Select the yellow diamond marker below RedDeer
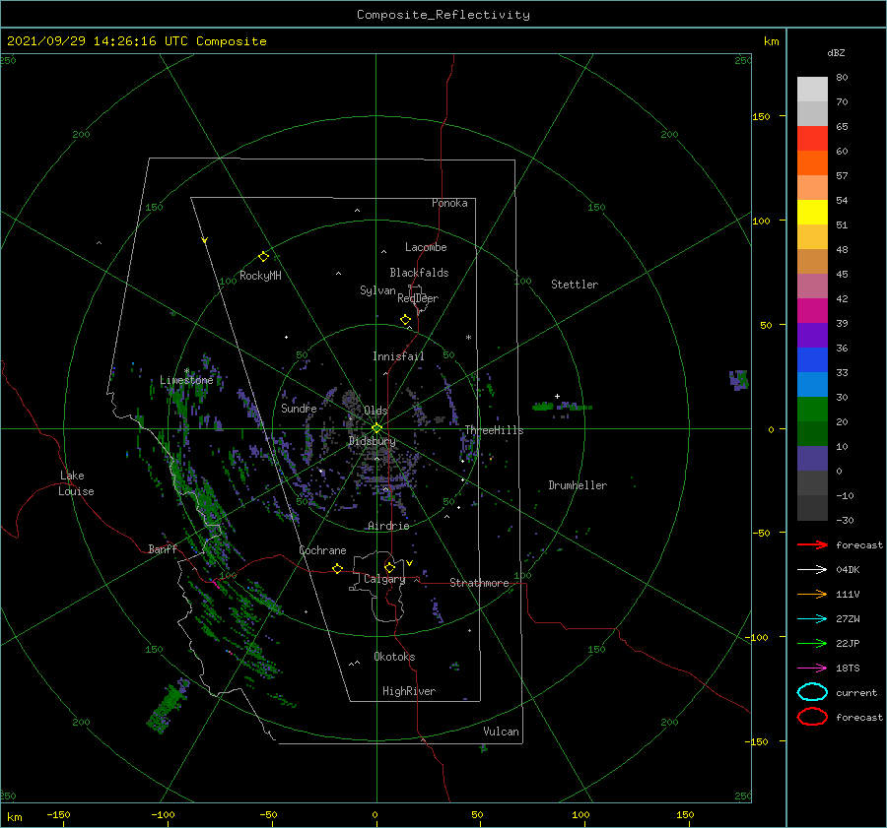The image size is (887, 828). 406,320
